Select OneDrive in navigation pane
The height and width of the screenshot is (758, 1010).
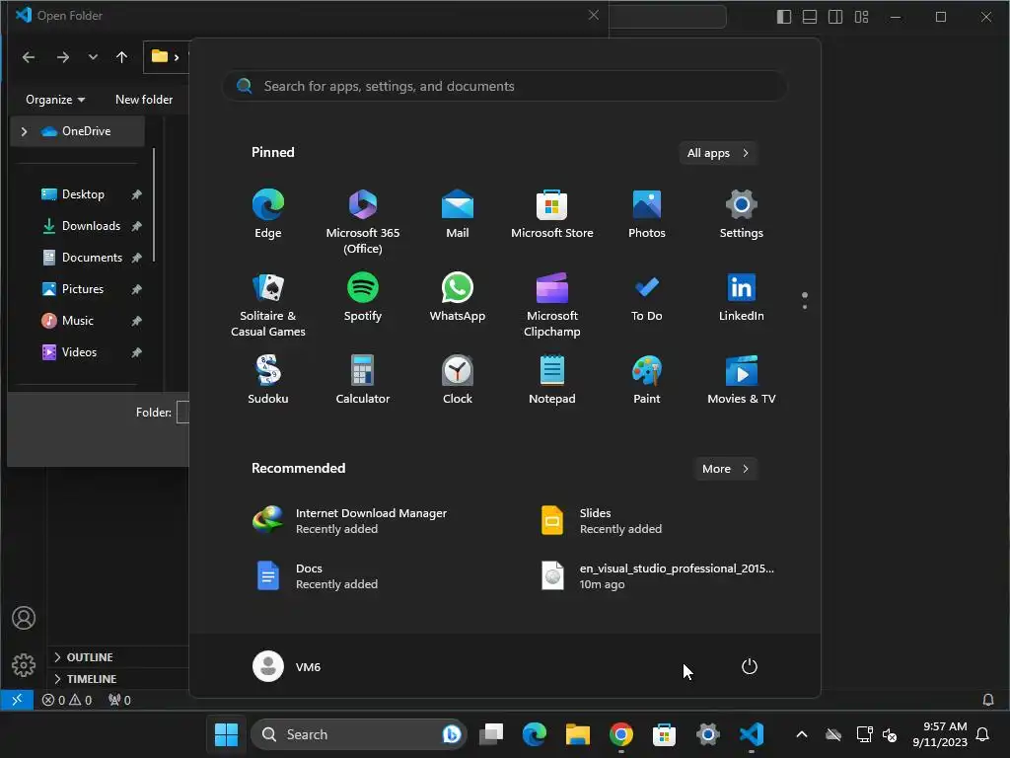tap(77, 131)
